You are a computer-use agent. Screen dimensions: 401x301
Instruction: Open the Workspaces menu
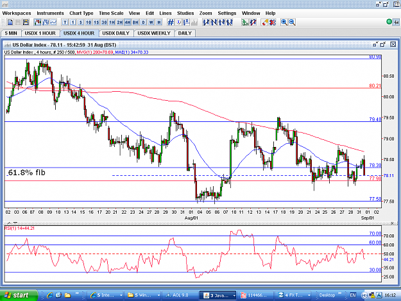(x=17, y=13)
